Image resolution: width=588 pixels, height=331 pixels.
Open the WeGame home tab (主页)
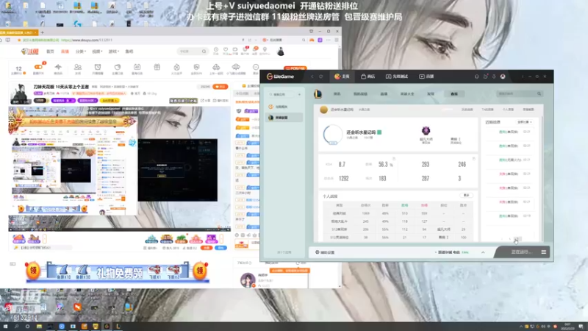342,76
